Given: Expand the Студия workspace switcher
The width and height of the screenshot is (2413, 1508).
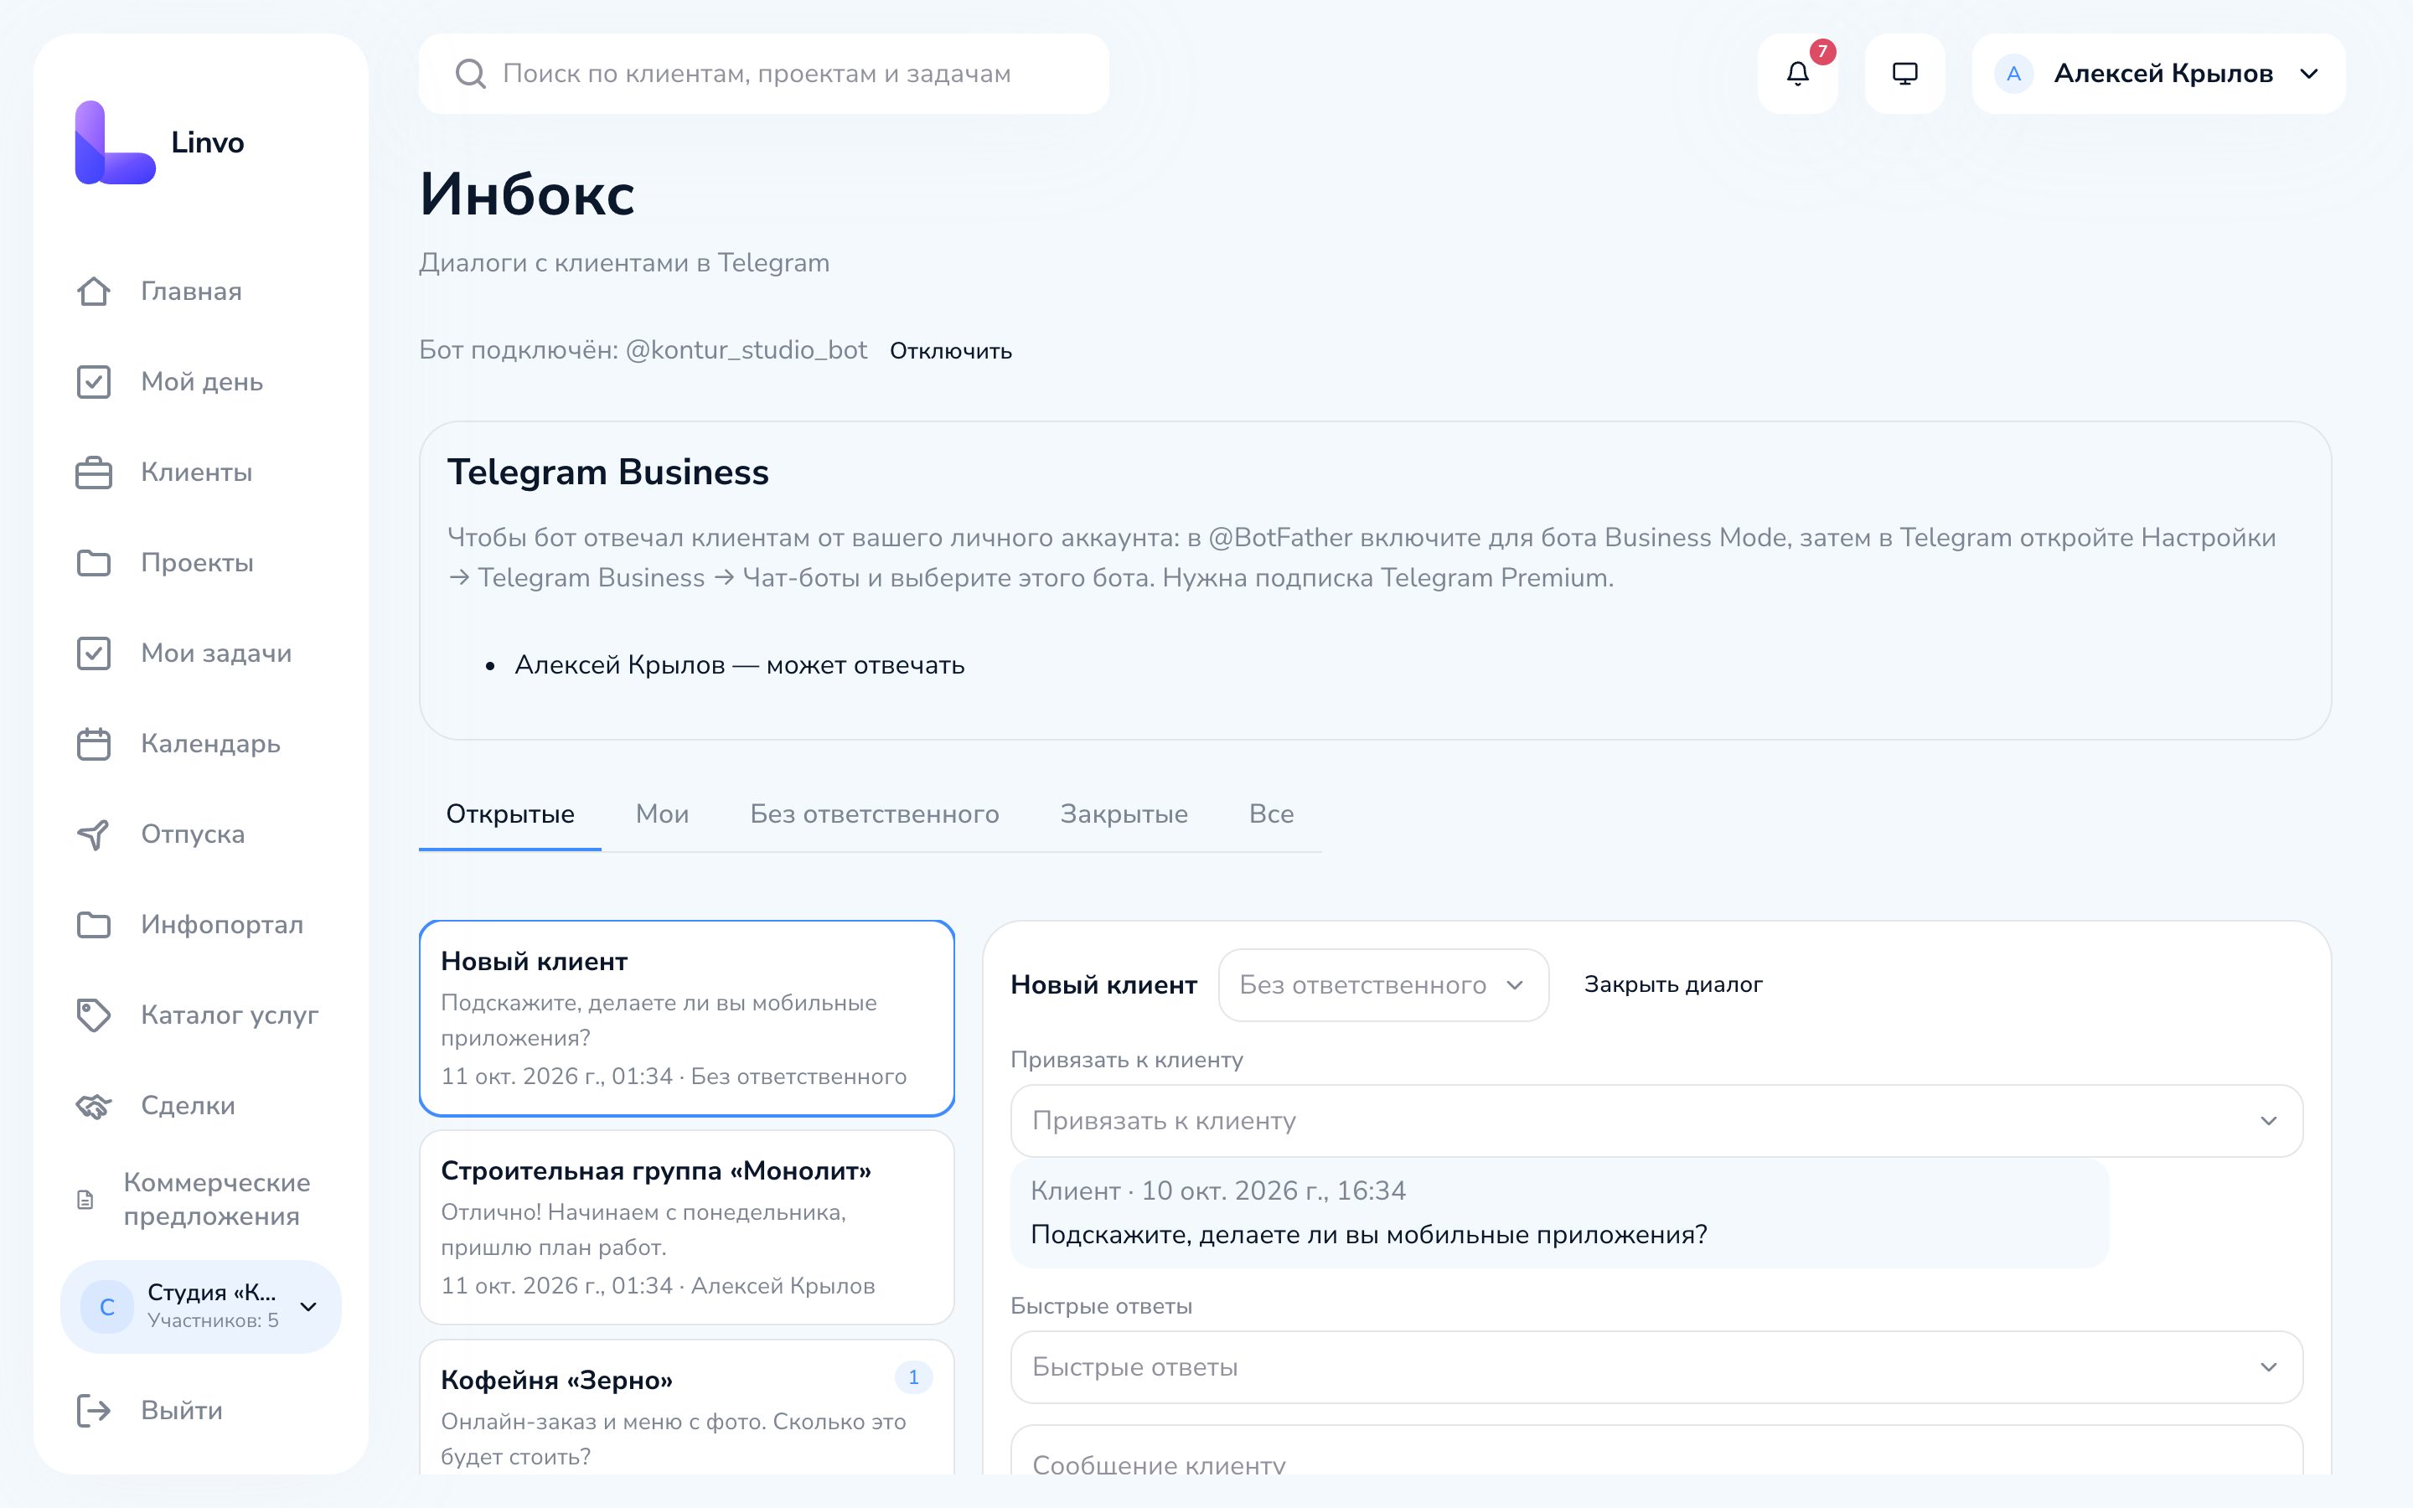Looking at the screenshot, I should click(x=200, y=1307).
